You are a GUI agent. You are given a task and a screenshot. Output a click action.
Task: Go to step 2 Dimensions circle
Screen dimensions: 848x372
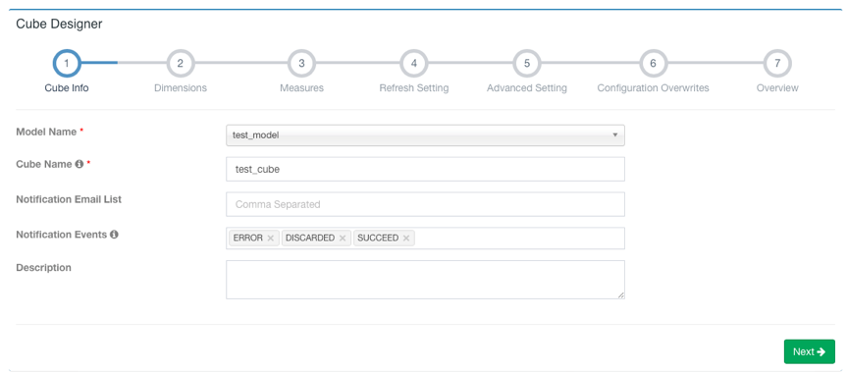coord(180,63)
